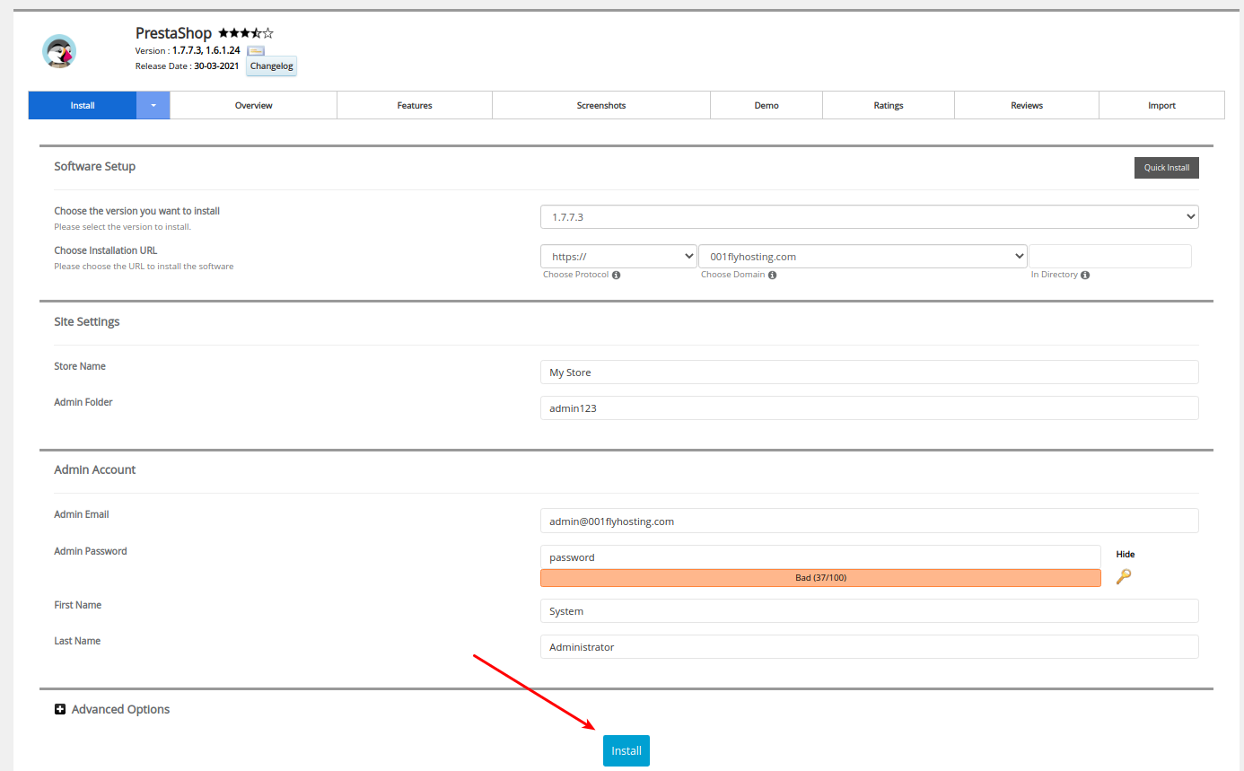This screenshot has width=1244, height=771.
Task: Click the Admin Email field
Action: click(x=870, y=521)
